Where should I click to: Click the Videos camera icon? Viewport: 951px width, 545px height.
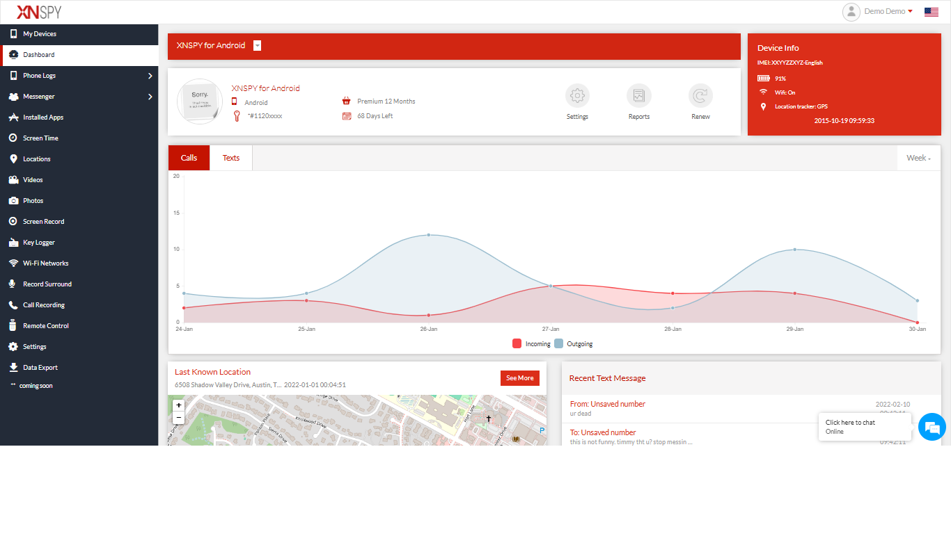click(x=13, y=180)
